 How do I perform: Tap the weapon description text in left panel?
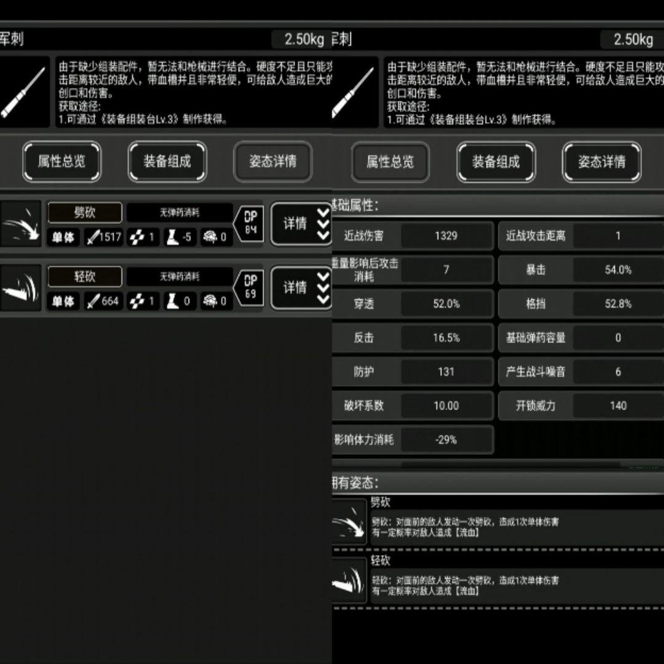coord(194,92)
